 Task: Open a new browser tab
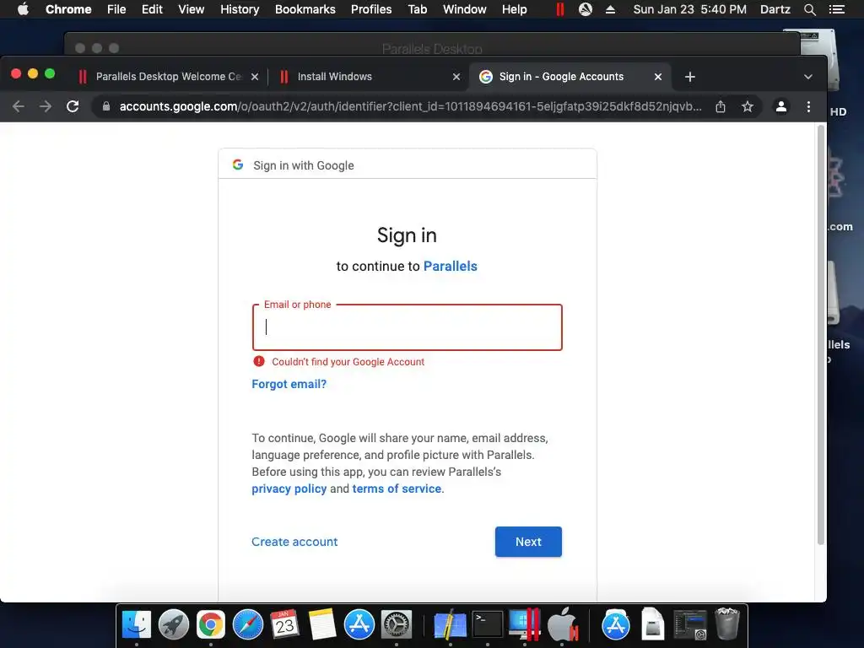[690, 77]
